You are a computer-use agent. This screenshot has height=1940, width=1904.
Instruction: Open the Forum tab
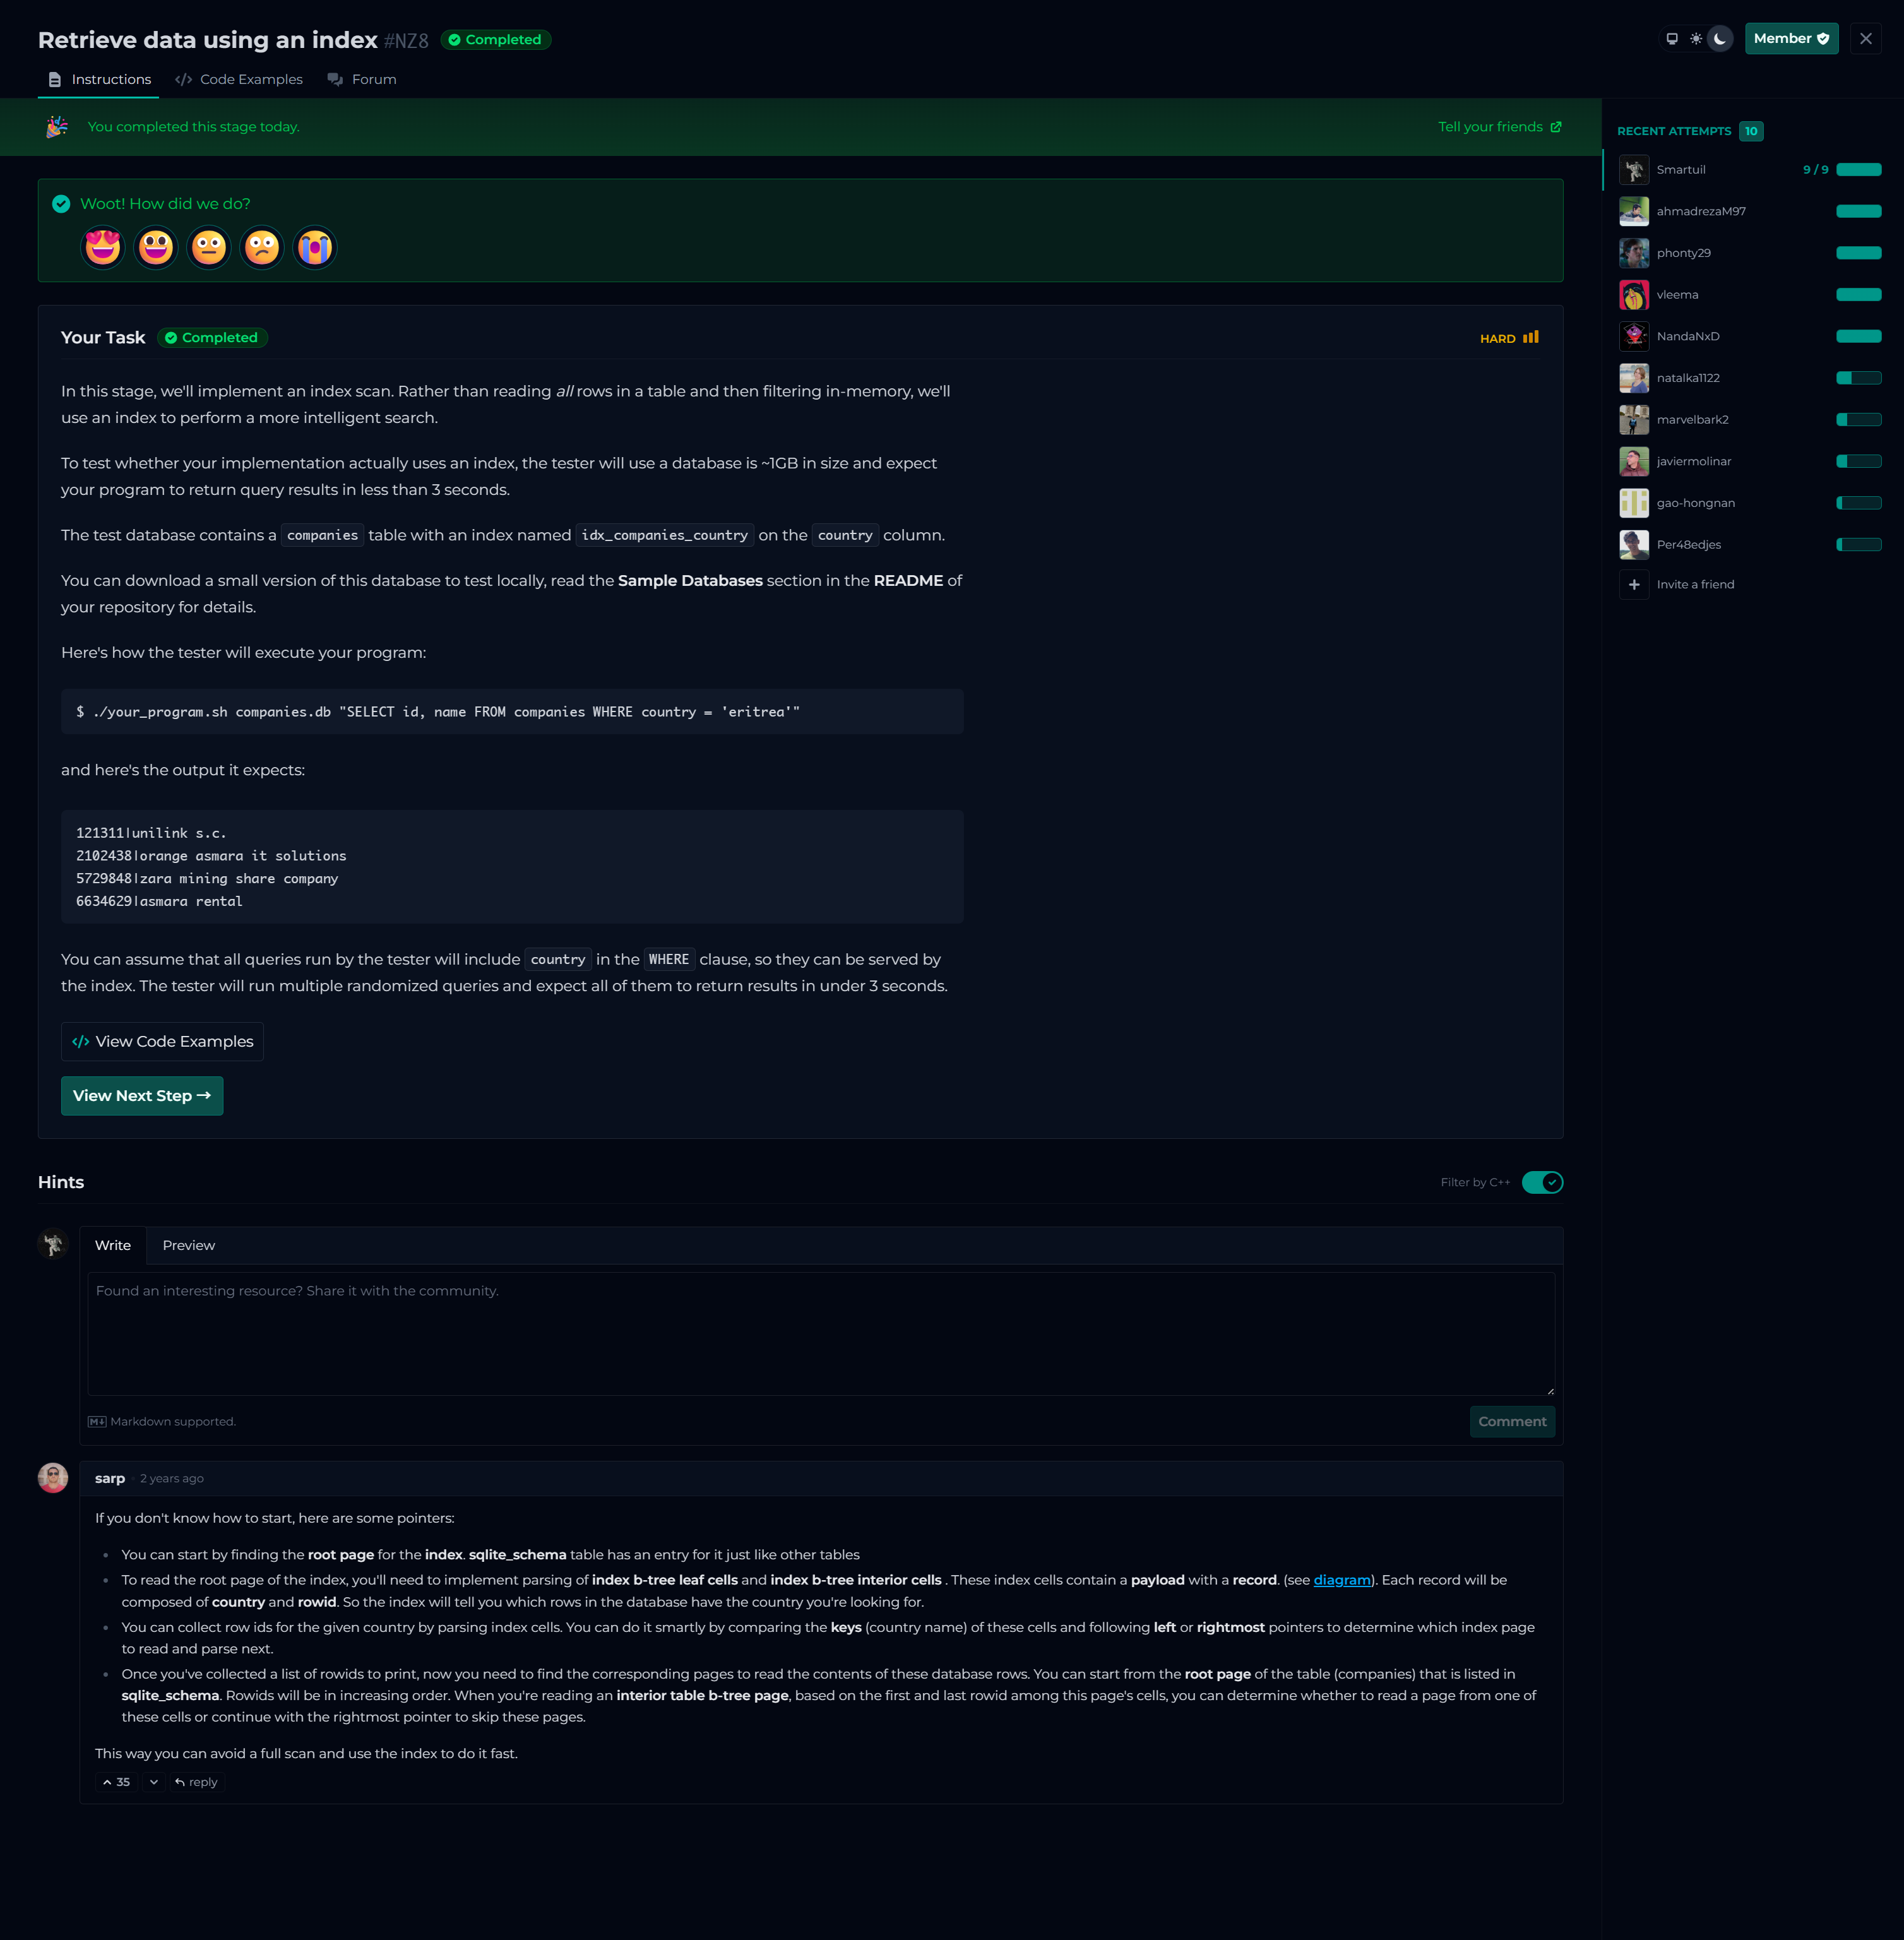(x=362, y=79)
